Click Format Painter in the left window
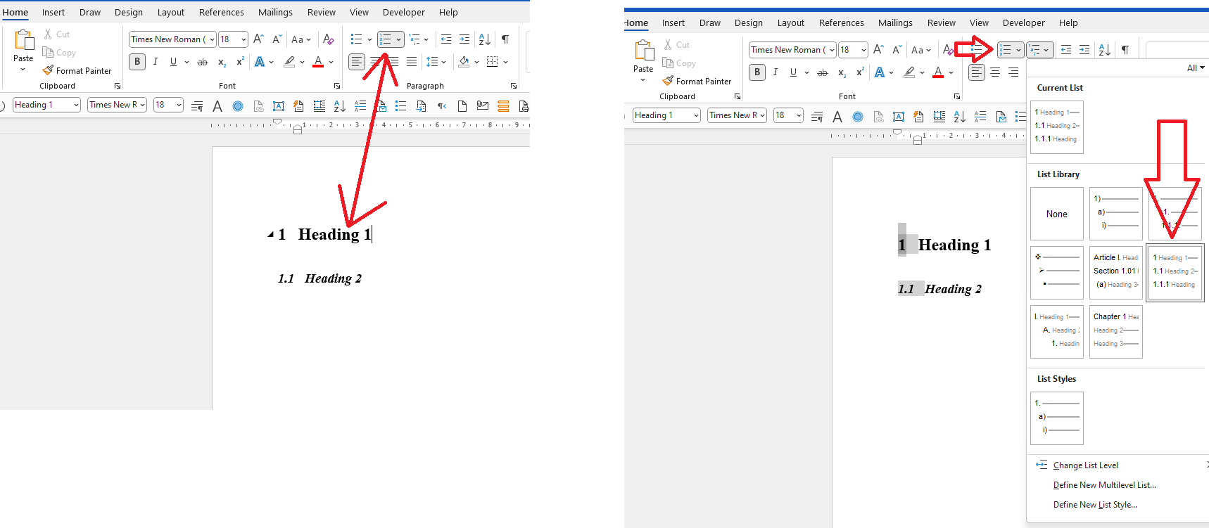The height and width of the screenshot is (528, 1209). 77,71
